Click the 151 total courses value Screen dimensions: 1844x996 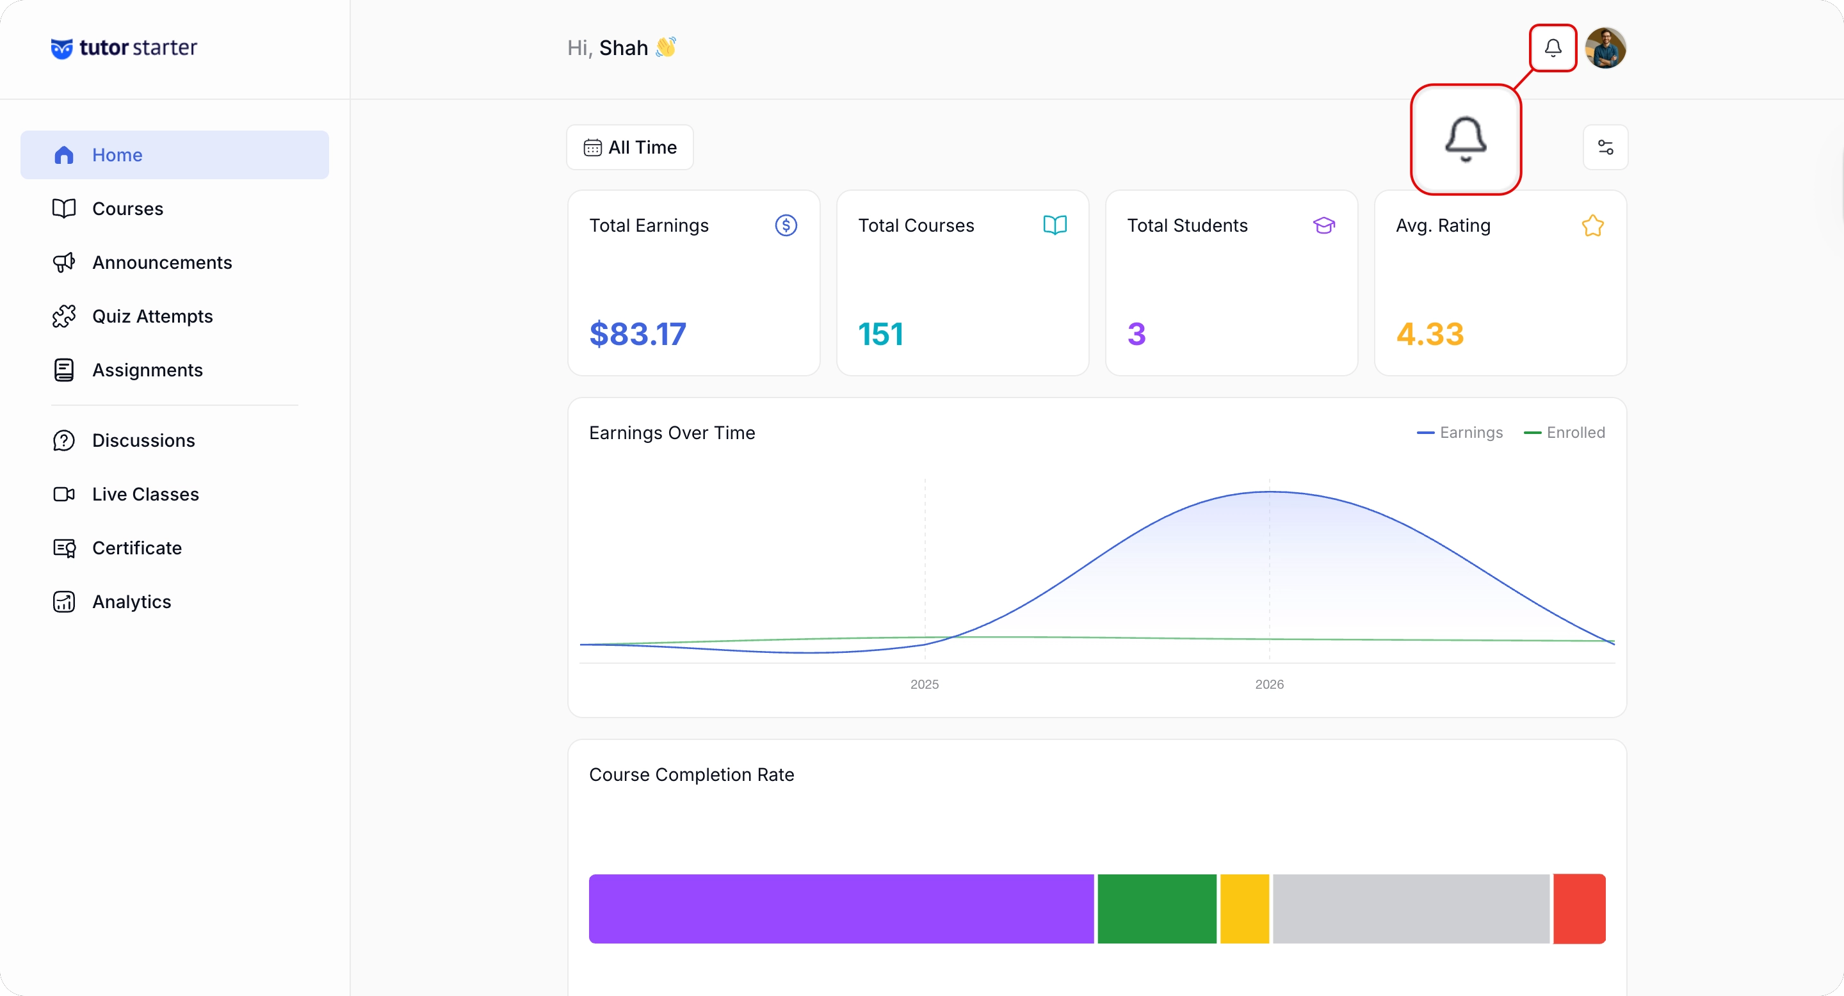(880, 334)
